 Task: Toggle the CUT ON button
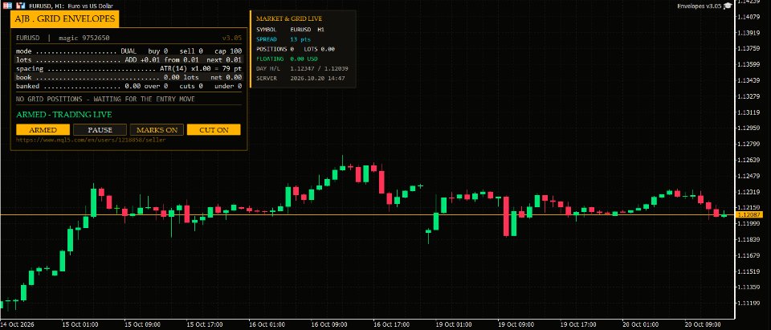tap(214, 130)
